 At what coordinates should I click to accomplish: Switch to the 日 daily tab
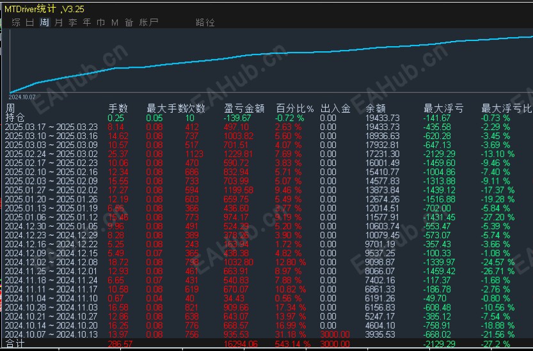(30, 22)
